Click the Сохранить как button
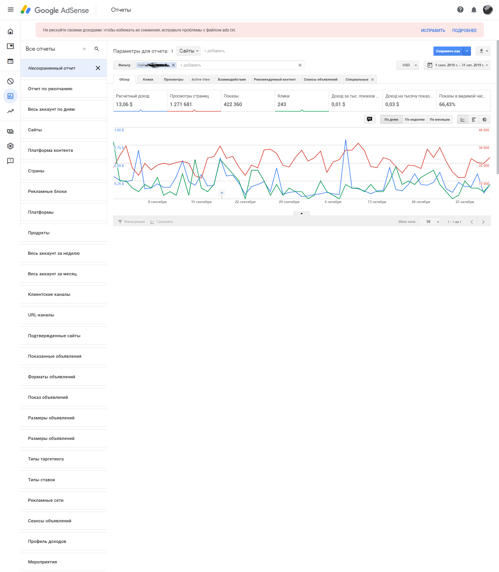Screen dimensions: 499x572 448,51
